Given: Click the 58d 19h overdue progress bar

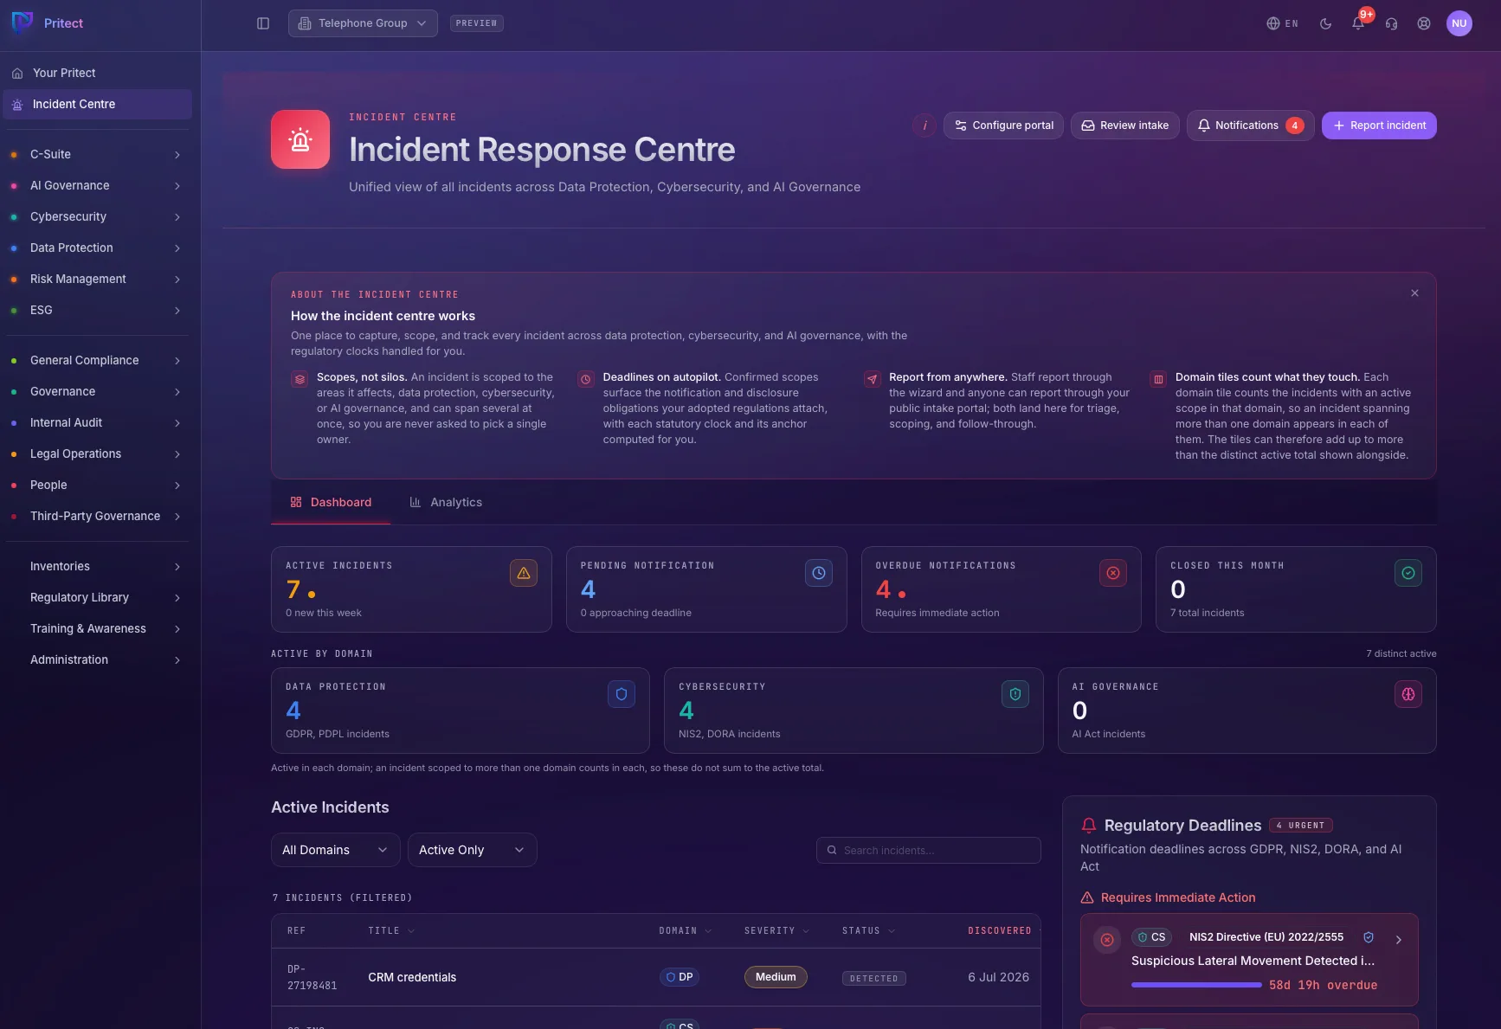Looking at the screenshot, I should click(1196, 985).
